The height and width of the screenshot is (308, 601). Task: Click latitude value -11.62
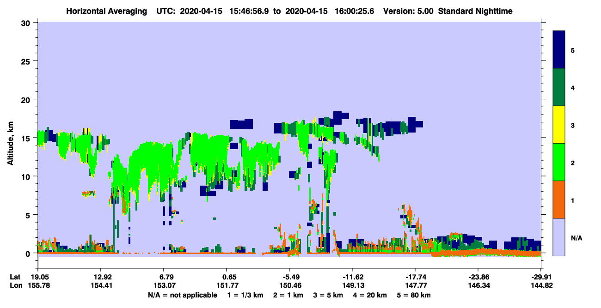coord(352,277)
